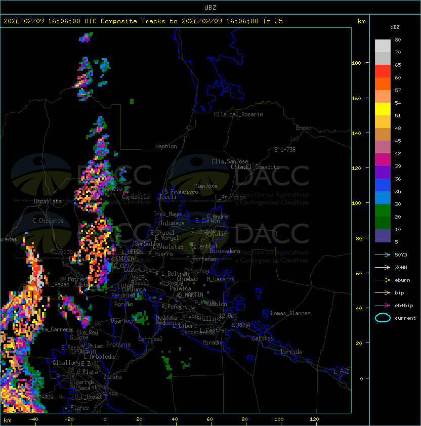Viewport: 421px width, 426px height.
Task: Click the cyan 50YD arrow in legend
Action: (x=383, y=254)
